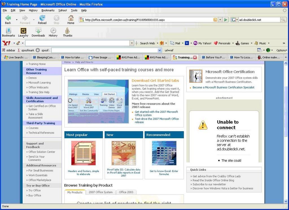Open Music toolbar icon

[256, 43]
